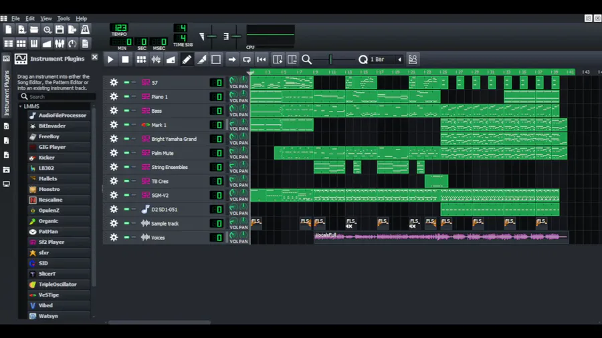
Task: Mute the Voices track
Action: [x=126, y=237]
